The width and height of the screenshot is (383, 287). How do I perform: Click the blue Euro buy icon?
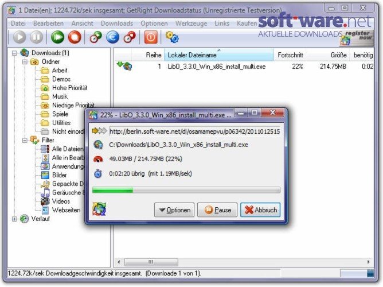[x=112, y=37]
